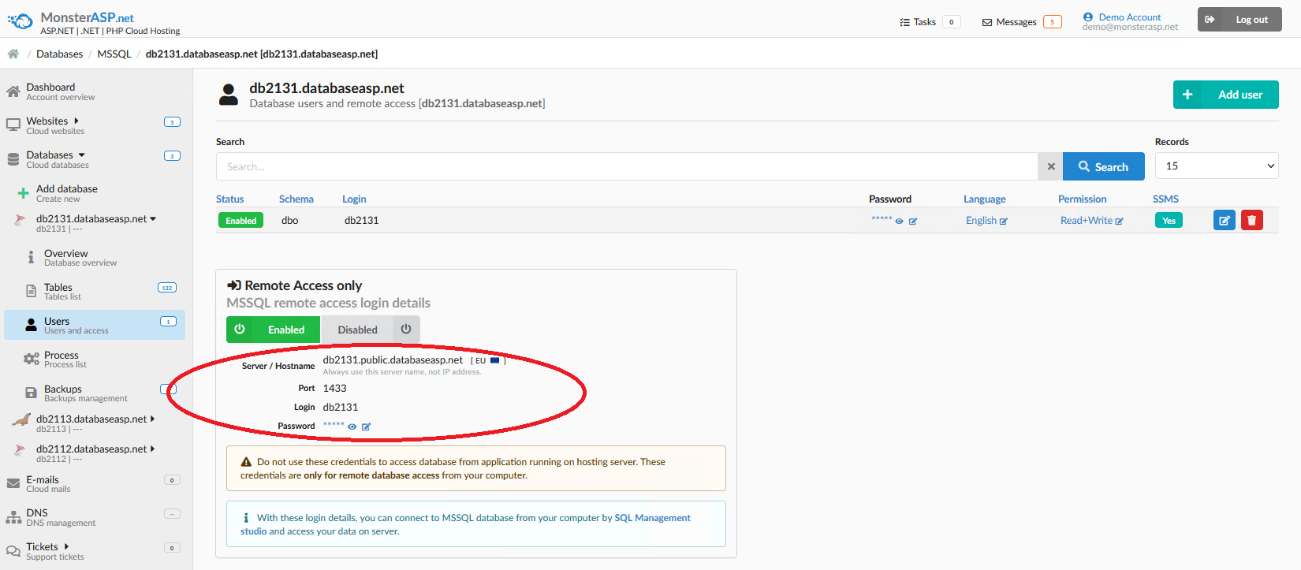Select port value 1433

[x=334, y=388]
